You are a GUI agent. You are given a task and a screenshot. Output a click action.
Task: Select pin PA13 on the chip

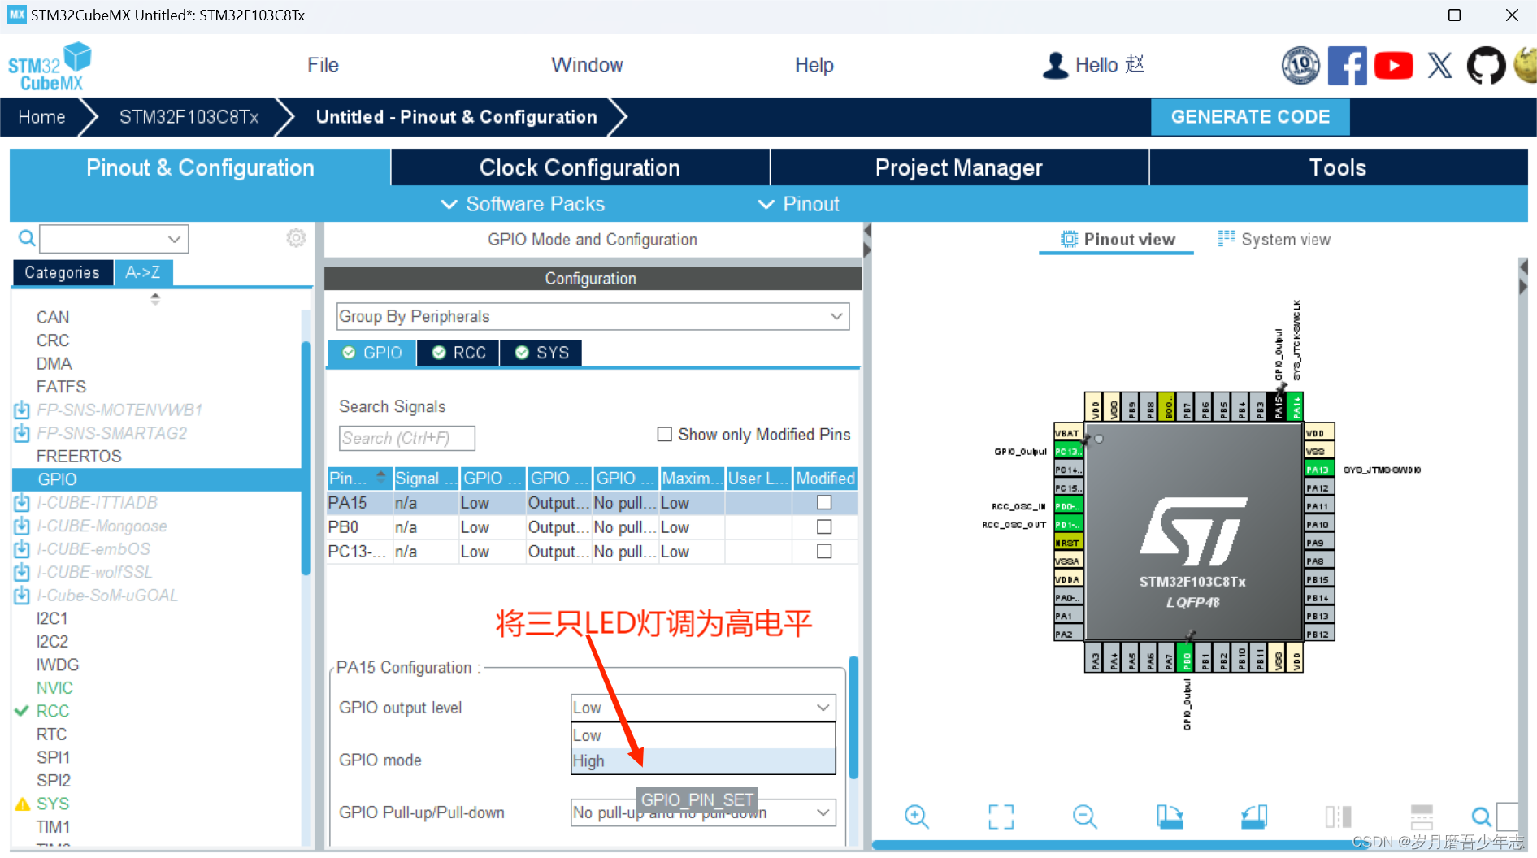point(1318,470)
